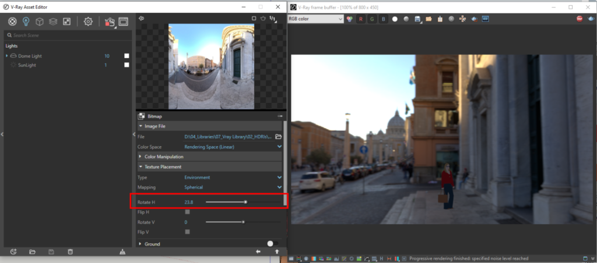Viewport: 597px width, 263px height.
Task: Open RGB color channel dropdown
Action: (315, 19)
